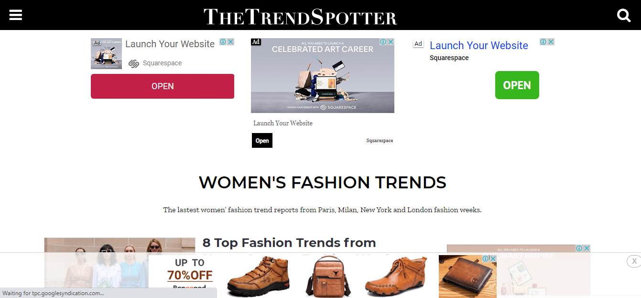Close the Celebrated Art Career ad
The width and height of the screenshot is (641, 298).
click(x=391, y=42)
